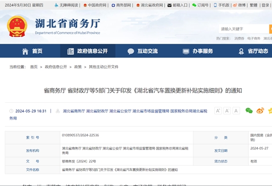Viewport: 272px width, 186px height.
Task: Open the 微博 link in top bar
Action: pos(242,5)
